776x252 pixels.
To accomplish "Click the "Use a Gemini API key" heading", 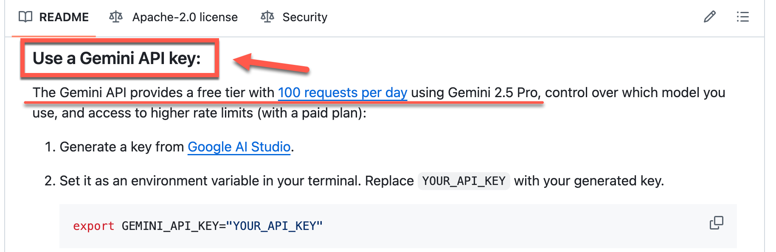I will tap(118, 58).
